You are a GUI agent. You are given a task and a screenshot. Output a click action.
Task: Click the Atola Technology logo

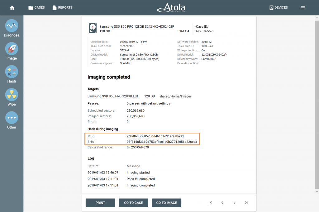pos(171,7)
